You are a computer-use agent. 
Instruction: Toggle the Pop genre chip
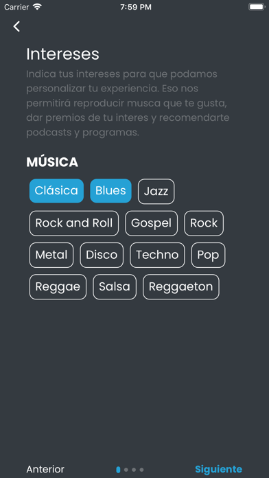tap(208, 255)
